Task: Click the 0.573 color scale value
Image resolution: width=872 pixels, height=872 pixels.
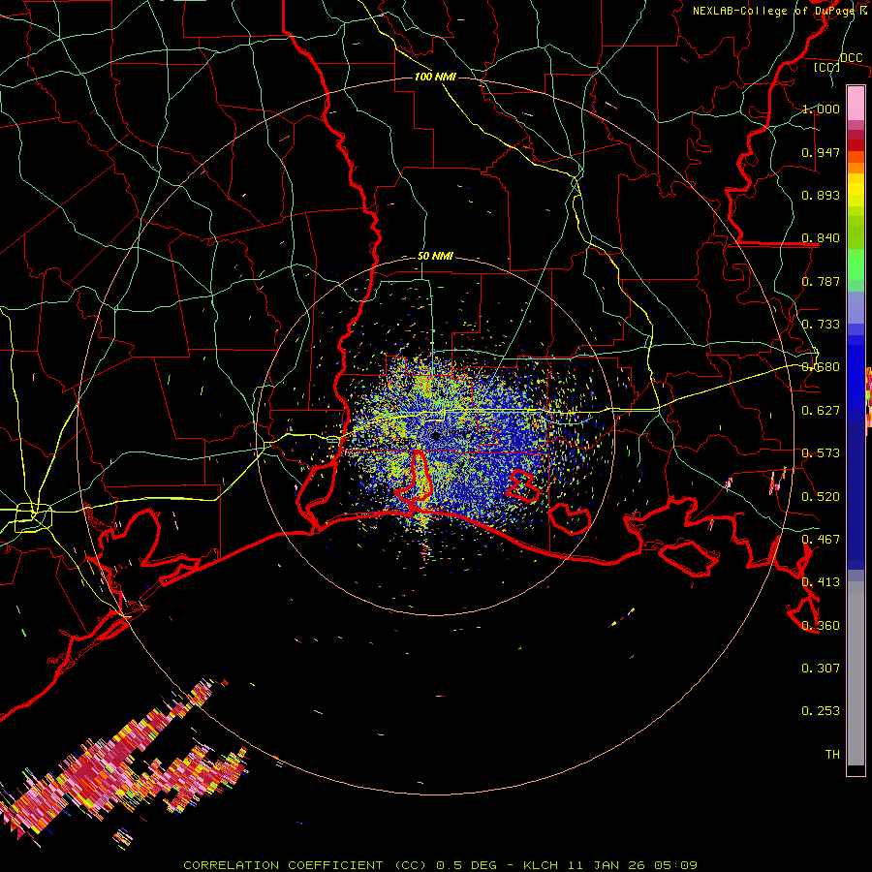Action: (x=821, y=453)
